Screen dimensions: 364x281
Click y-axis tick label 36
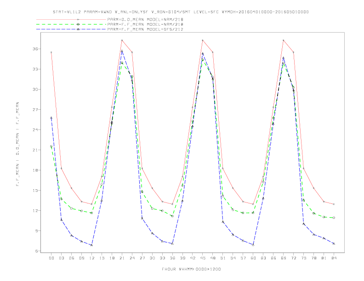(35, 49)
